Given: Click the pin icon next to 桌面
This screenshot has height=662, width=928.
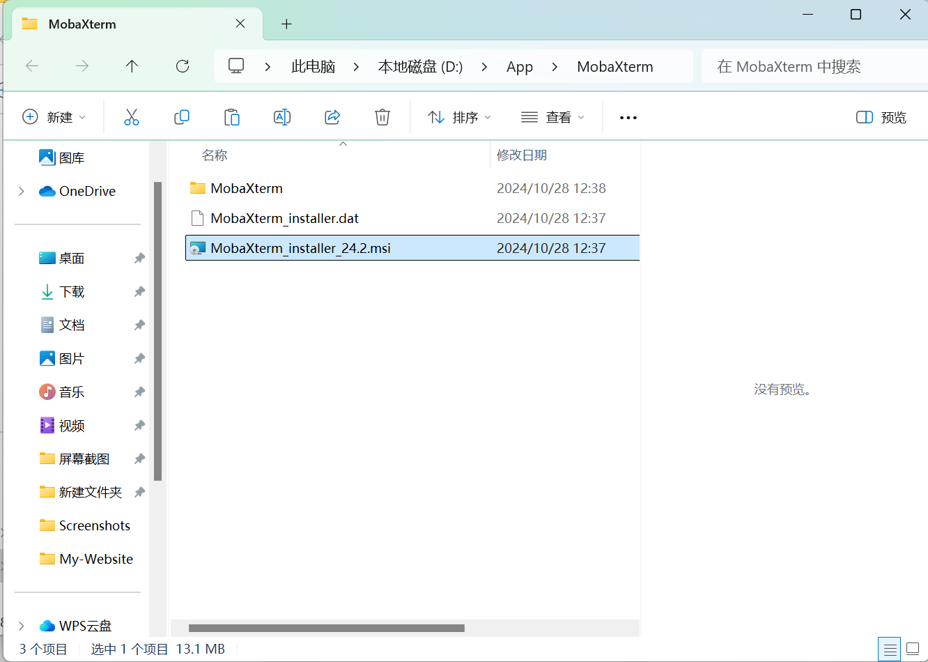Looking at the screenshot, I should [x=139, y=259].
